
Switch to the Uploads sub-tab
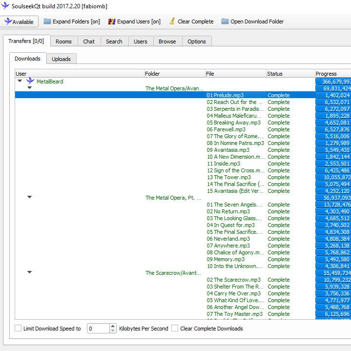(62, 59)
